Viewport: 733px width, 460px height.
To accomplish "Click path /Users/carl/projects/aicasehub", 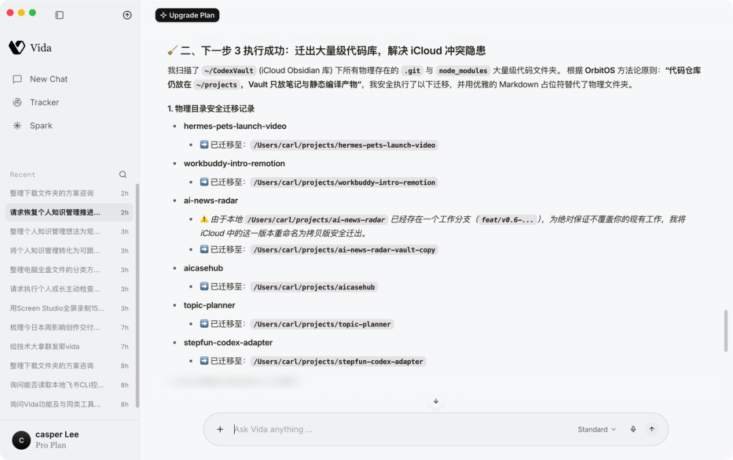I will [314, 287].
